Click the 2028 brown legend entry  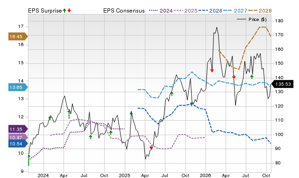tap(260, 11)
